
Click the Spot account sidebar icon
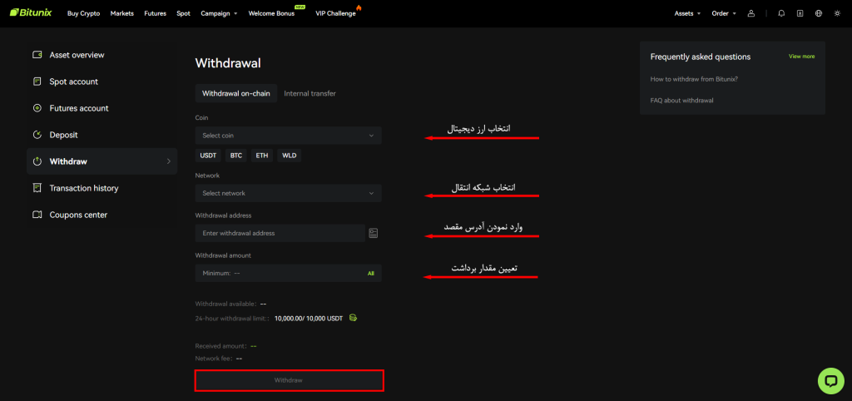(x=37, y=82)
